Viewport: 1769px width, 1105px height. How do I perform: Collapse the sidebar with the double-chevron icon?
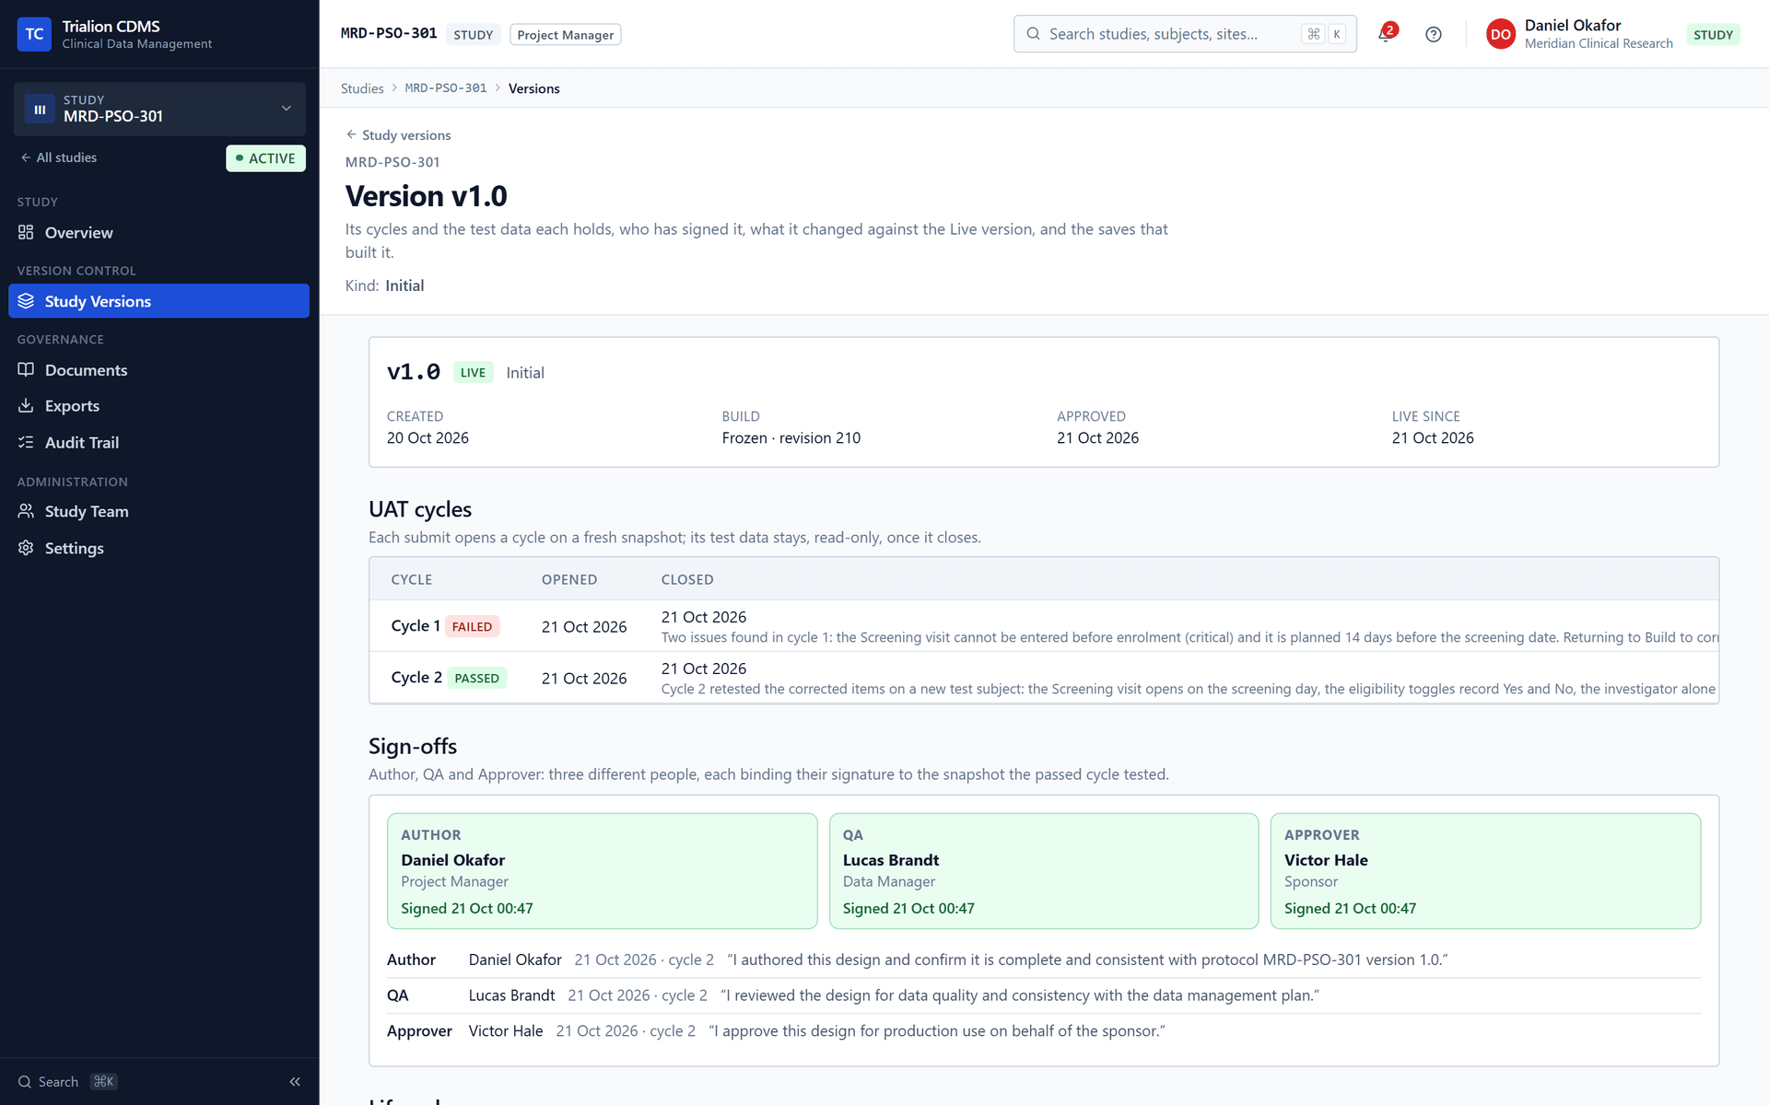tap(295, 1082)
